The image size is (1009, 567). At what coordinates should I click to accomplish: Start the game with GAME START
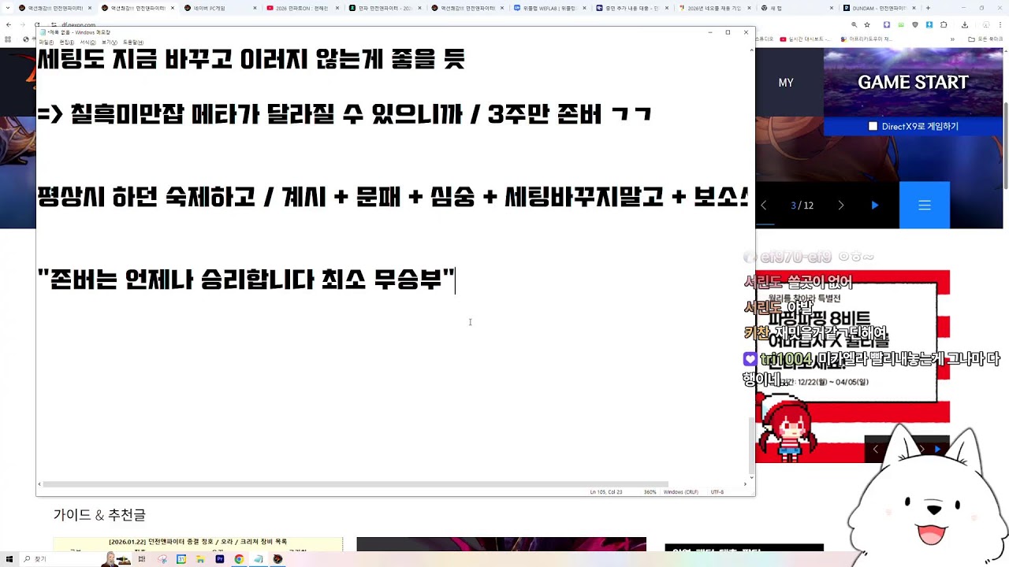912,82
